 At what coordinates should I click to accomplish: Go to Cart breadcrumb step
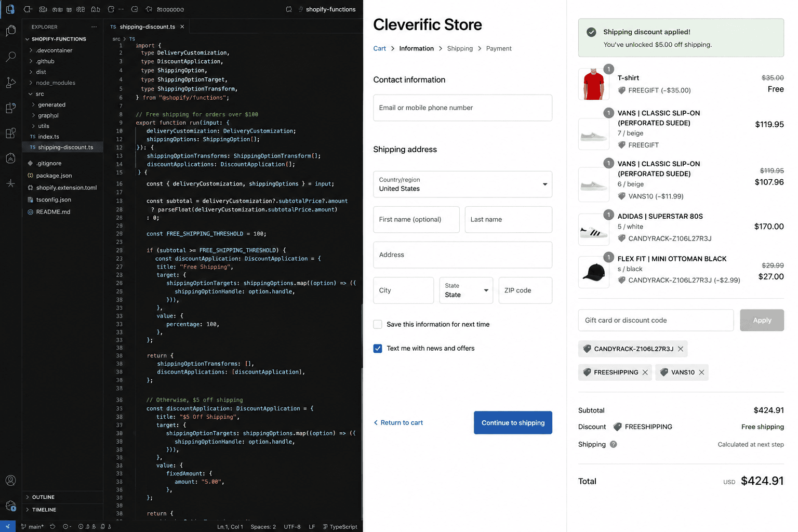379,48
